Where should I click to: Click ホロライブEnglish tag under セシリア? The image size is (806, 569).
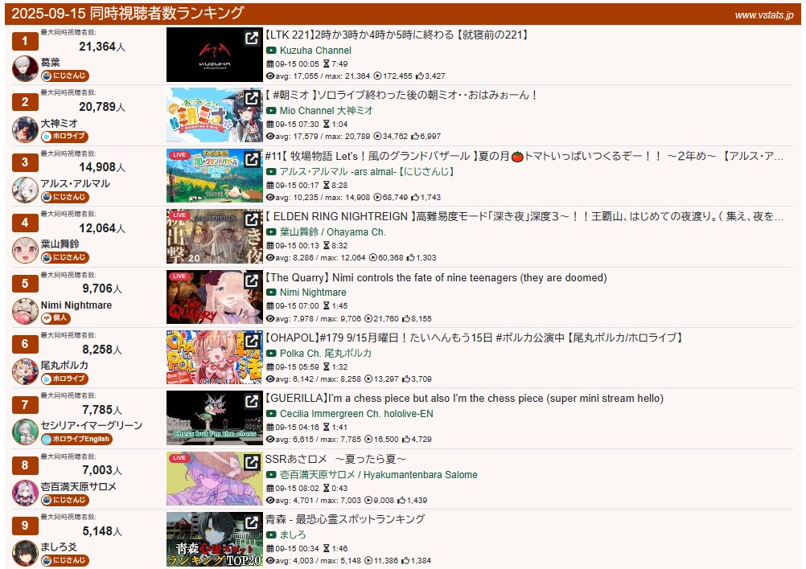coord(76,439)
